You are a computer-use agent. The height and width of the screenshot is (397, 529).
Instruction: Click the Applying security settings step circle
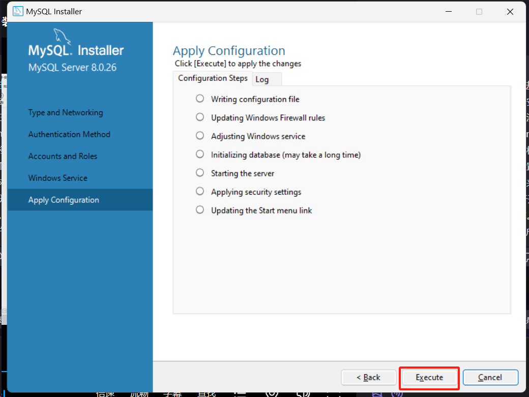pos(200,191)
